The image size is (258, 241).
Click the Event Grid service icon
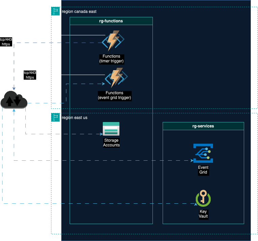click(x=203, y=154)
